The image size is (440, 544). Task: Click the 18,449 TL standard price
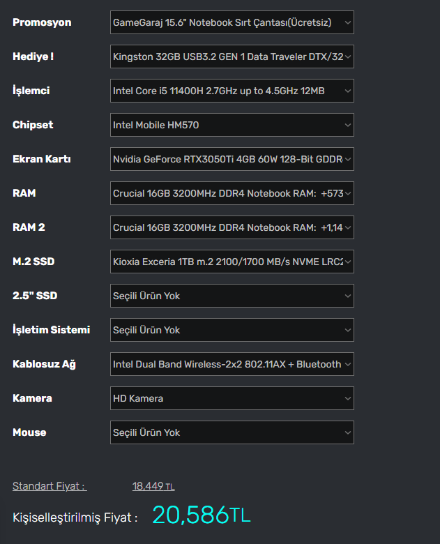pyautogui.click(x=153, y=486)
